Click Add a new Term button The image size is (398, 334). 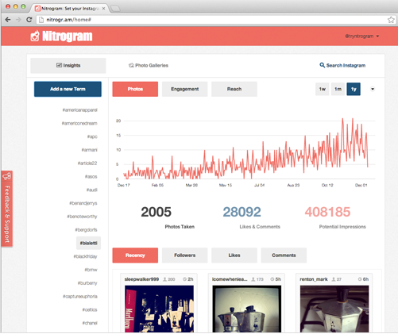(x=68, y=89)
